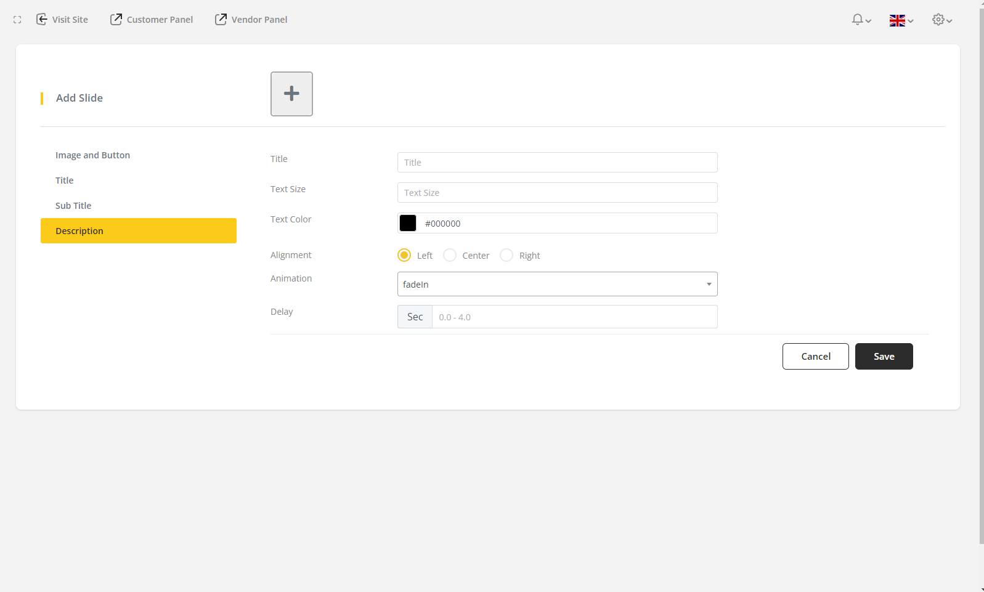Open the Customer Panel external link icon
Screen dimensions: 984x592
click(x=116, y=20)
